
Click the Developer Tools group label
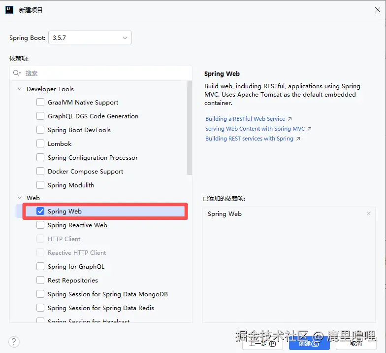(50, 89)
